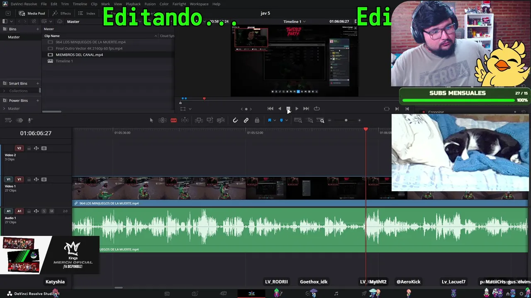Play in reverse in the viewer
This screenshot has height=298, width=531.
click(280, 109)
